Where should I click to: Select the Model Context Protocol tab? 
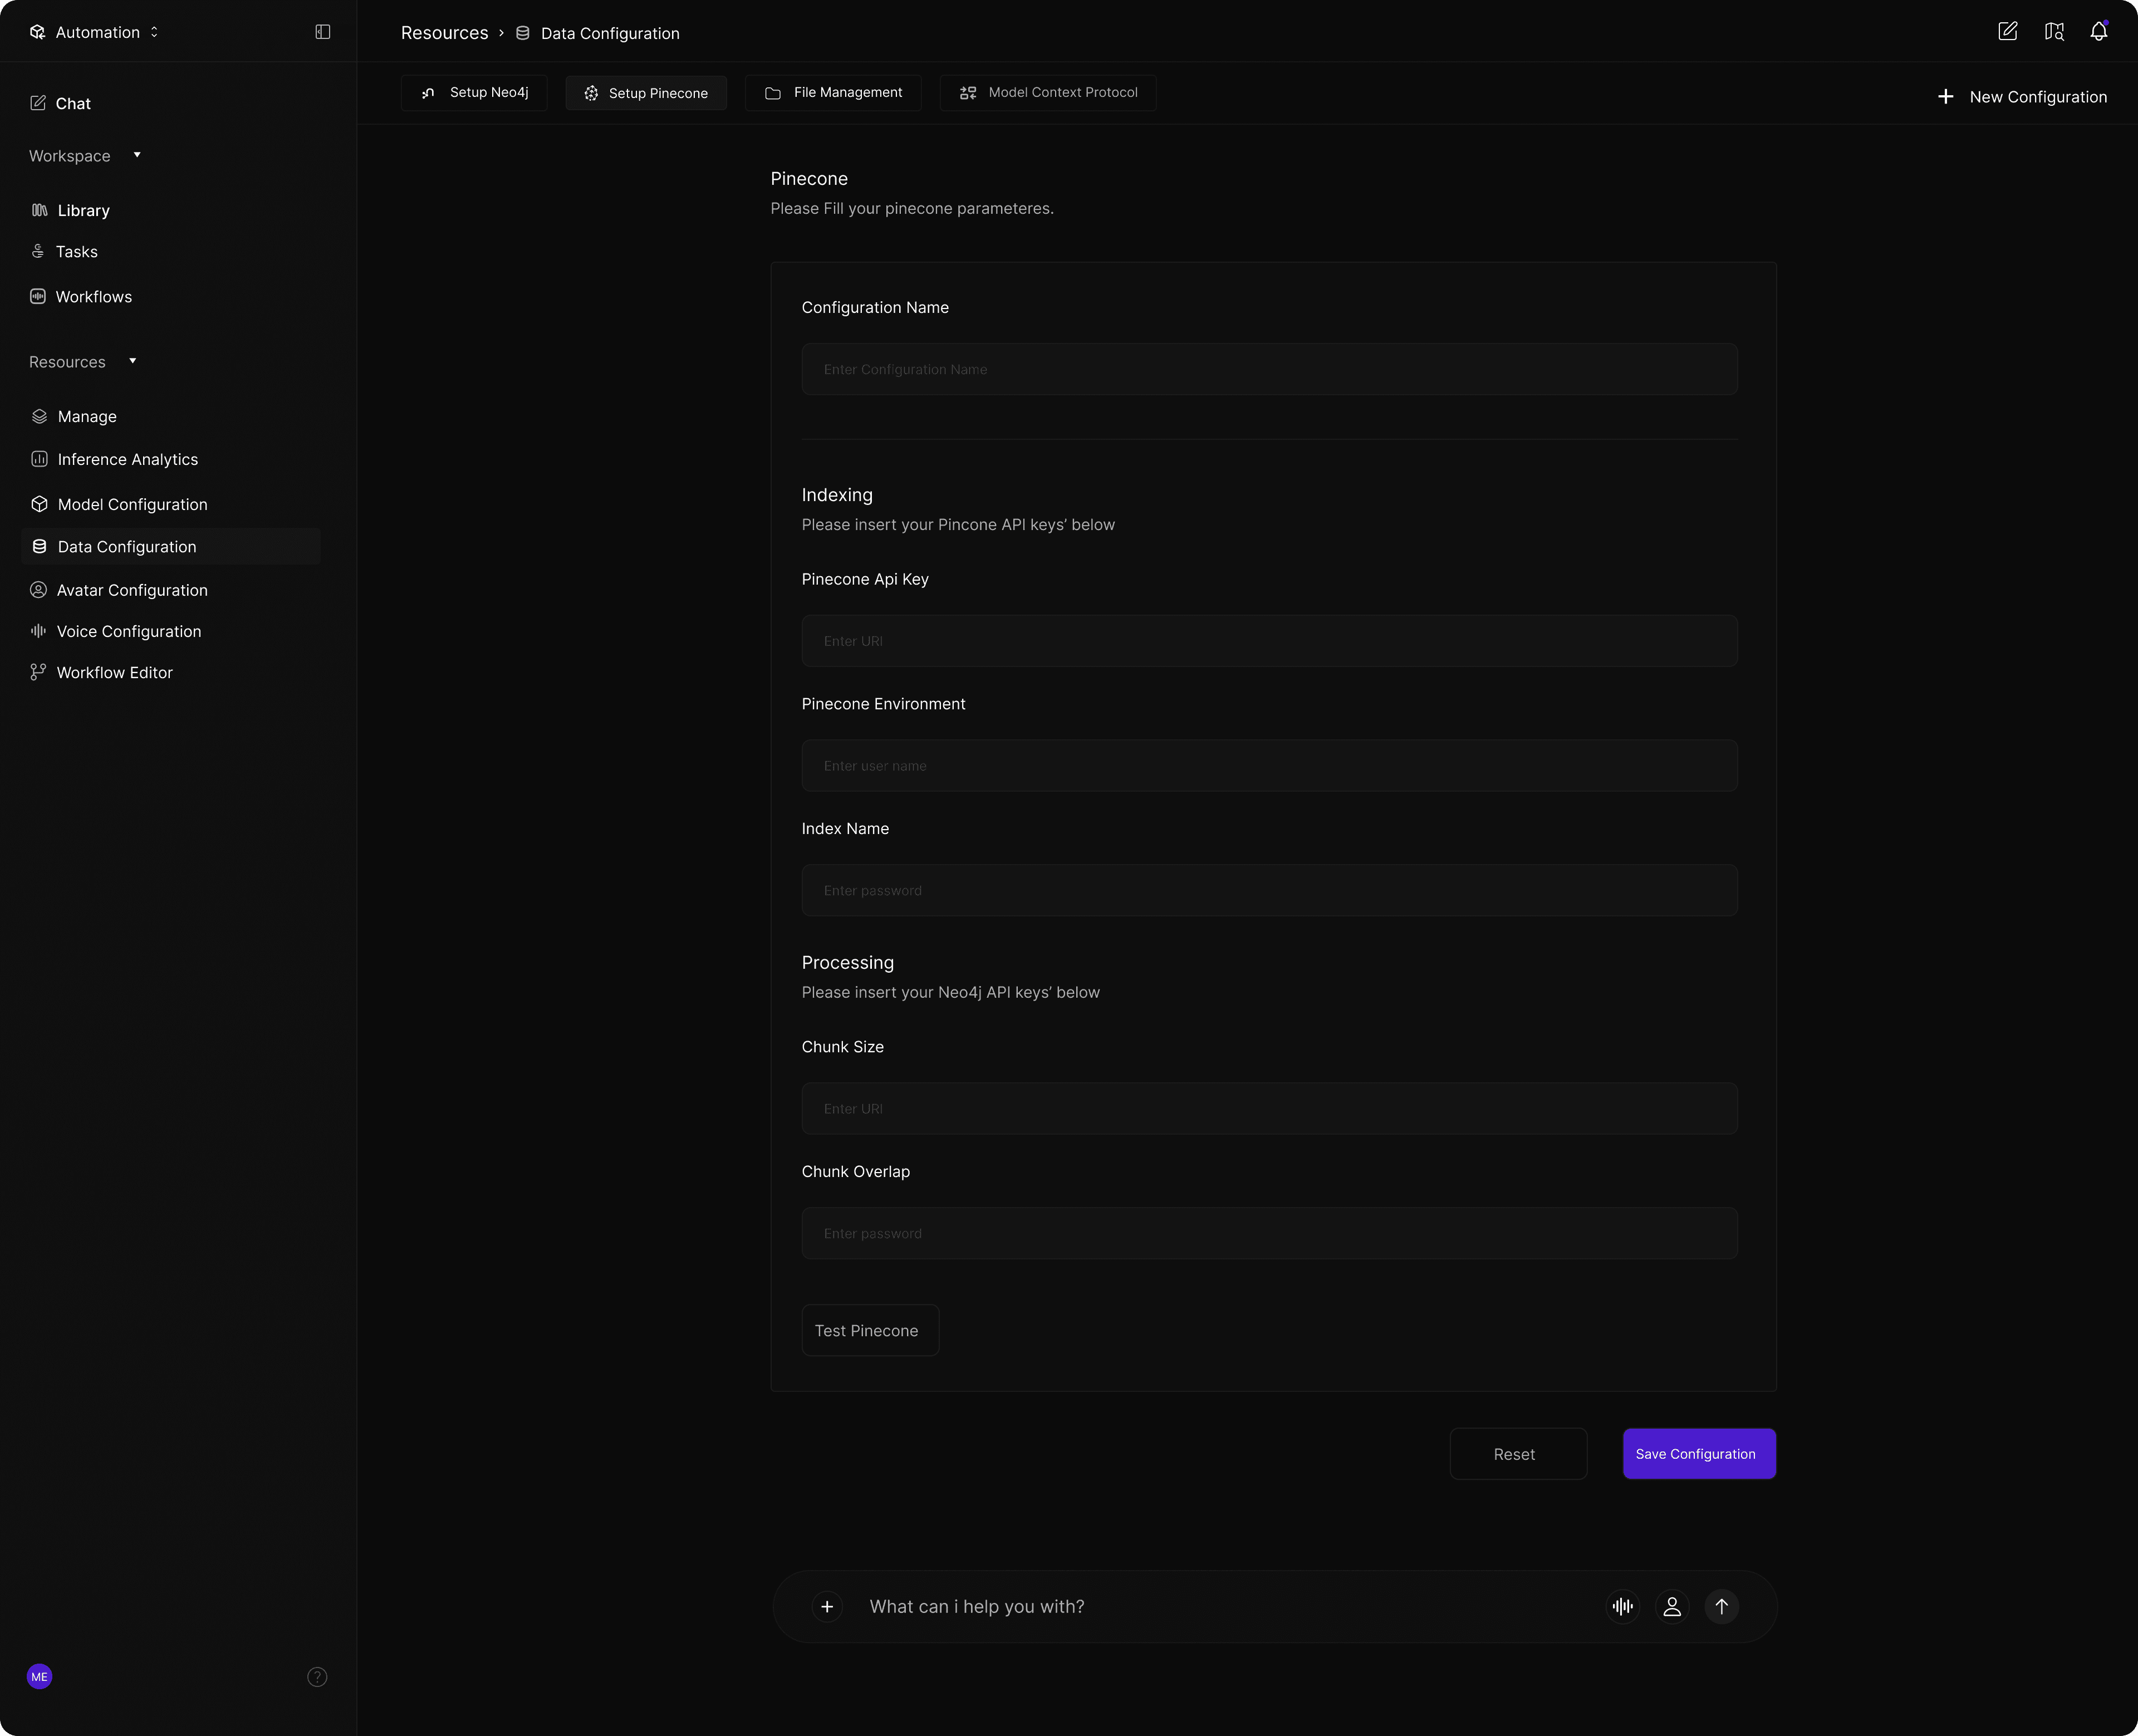pyautogui.click(x=1047, y=92)
